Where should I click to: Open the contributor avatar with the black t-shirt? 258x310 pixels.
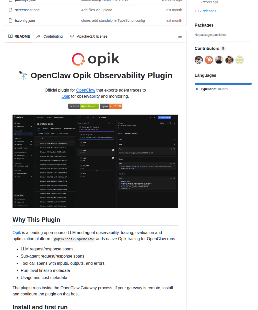tap(219, 60)
